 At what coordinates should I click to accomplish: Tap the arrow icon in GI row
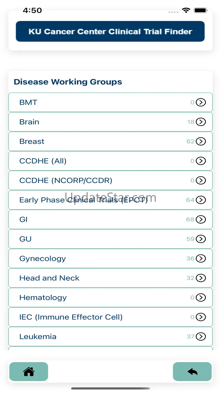[x=201, y=219]
